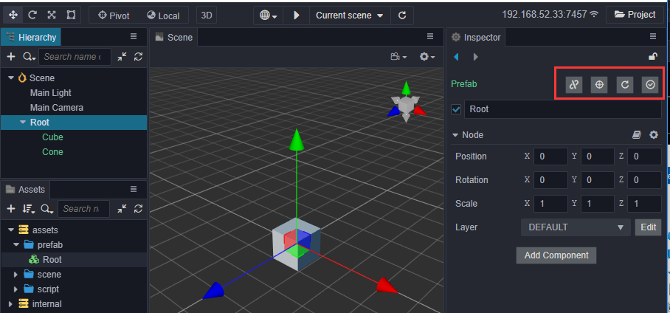
Task: Switch to the Hierarchy tab
Action: click(x=31, y=37)
